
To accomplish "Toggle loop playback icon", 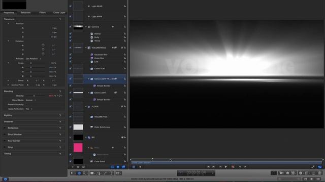I will pyautogui.click(x=320, y=167).
